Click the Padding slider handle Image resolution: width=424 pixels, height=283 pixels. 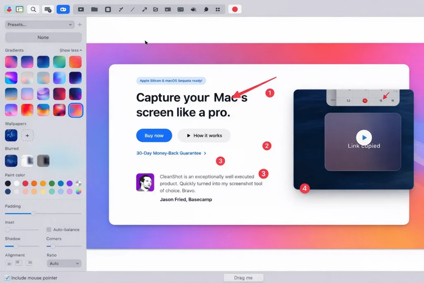coord(34,213)
